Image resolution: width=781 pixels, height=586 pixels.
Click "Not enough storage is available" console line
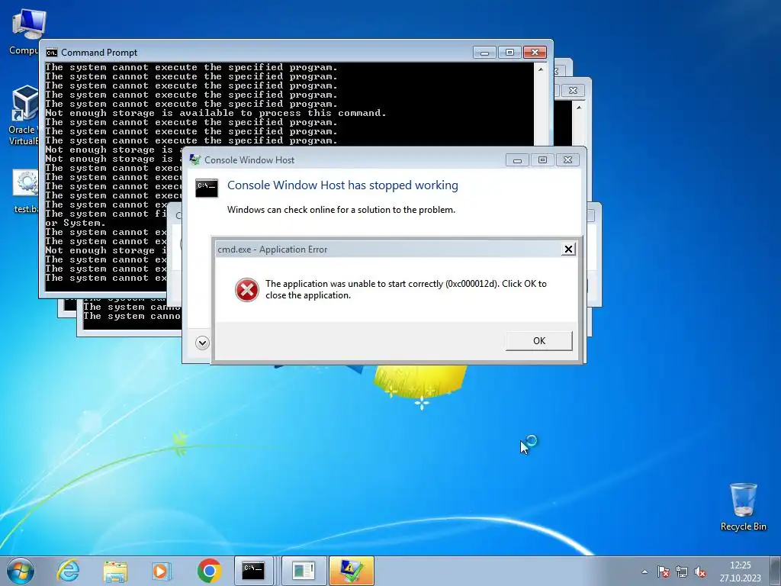(216, 113)
